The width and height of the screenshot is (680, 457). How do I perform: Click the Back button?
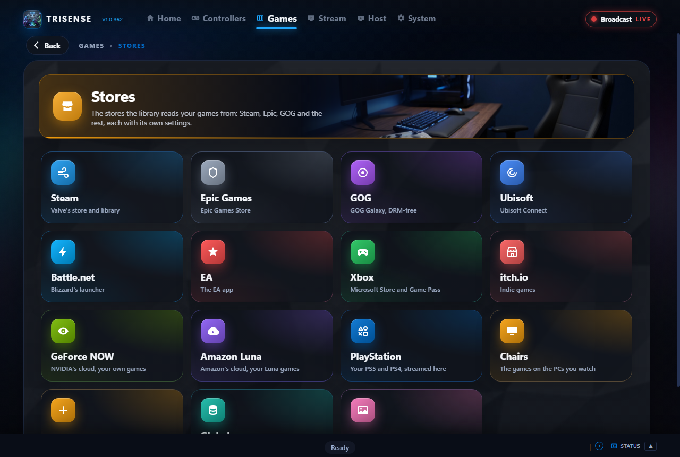(47, 45)
